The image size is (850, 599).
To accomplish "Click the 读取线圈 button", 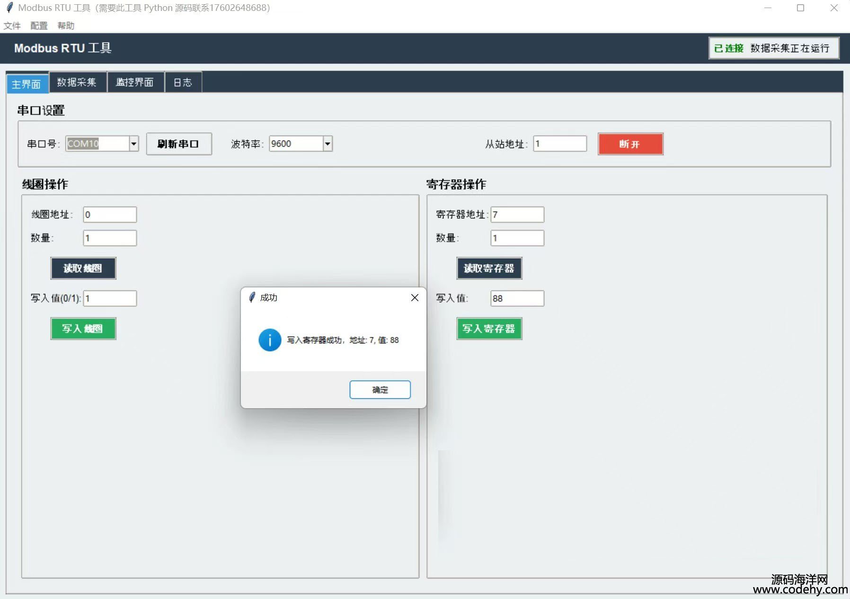I will coord(83,268).
